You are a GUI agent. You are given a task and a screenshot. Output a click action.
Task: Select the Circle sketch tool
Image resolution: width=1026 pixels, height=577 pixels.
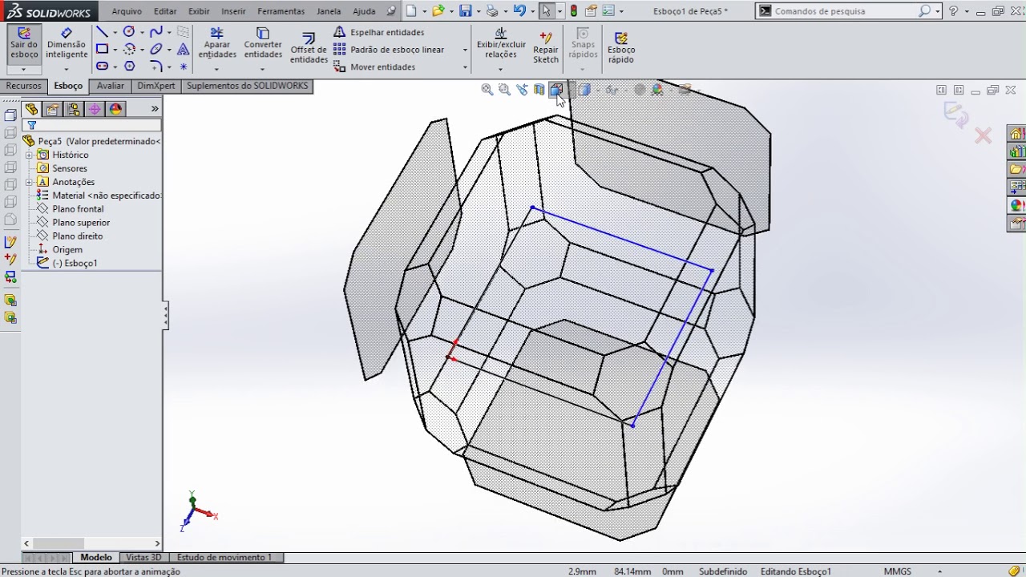coord(128,32)
